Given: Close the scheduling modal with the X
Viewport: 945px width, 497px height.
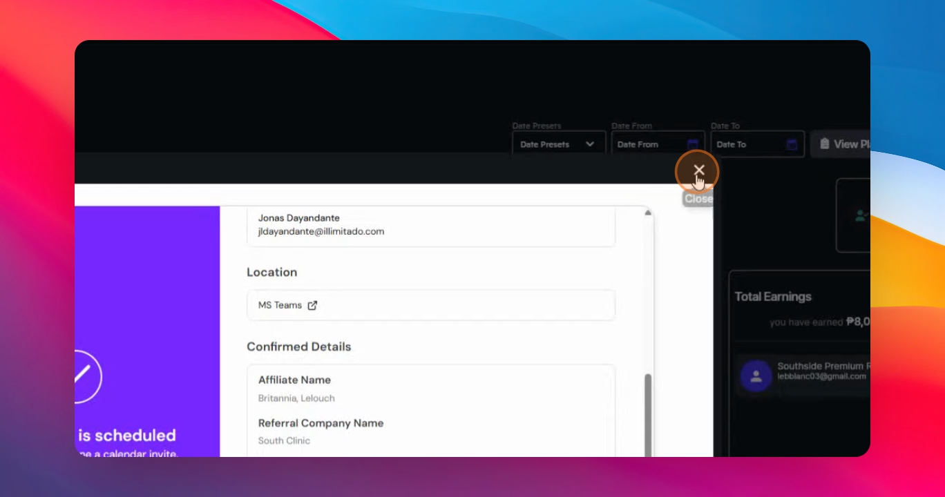Looking at the screenshot, I should coord(698,170).
